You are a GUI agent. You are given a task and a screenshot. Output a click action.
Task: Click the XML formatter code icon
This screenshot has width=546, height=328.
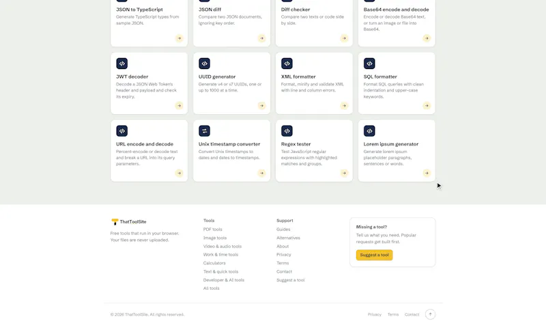(x=287, y=64)
